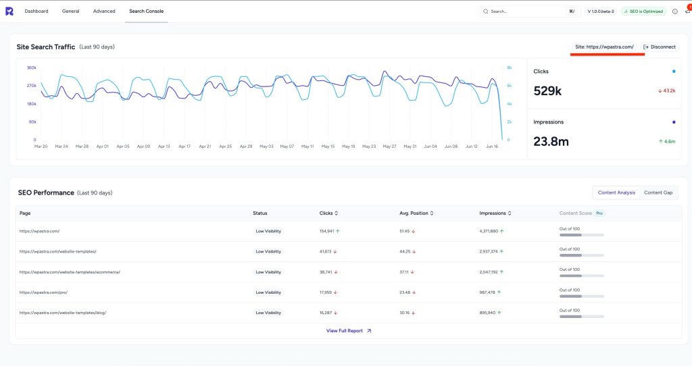This screenshot has width=692, height=366.
Task: Sort table by Impressions column arrows
Action: point(510,213)
